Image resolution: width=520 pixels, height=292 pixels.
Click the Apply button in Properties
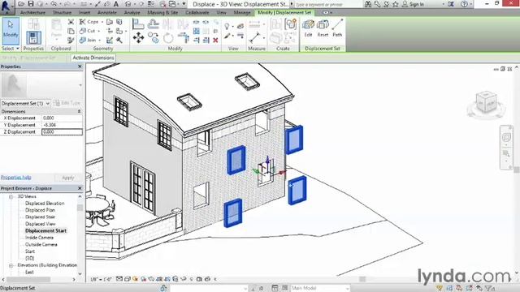point(68,178)
